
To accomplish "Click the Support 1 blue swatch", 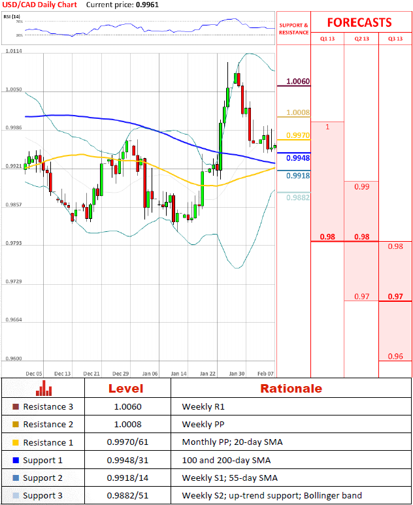I will pyautogui.click(x=16, y=460).
